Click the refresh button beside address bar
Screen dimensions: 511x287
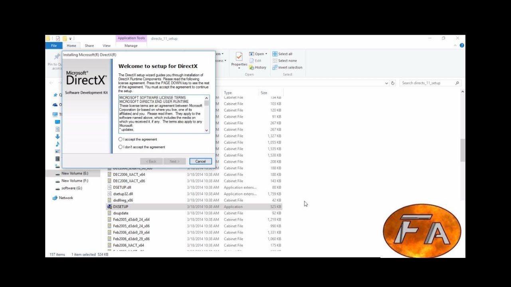click(393, 83)
